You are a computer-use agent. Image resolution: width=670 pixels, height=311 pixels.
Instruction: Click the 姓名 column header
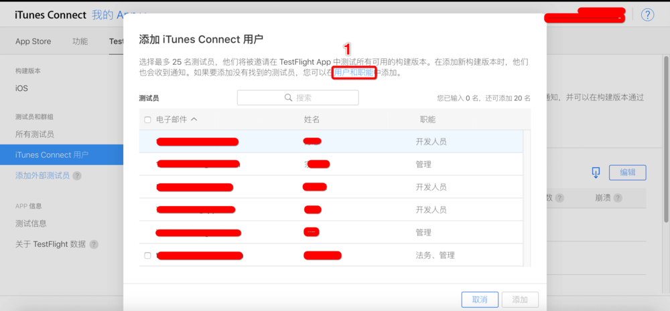point(312,120)
